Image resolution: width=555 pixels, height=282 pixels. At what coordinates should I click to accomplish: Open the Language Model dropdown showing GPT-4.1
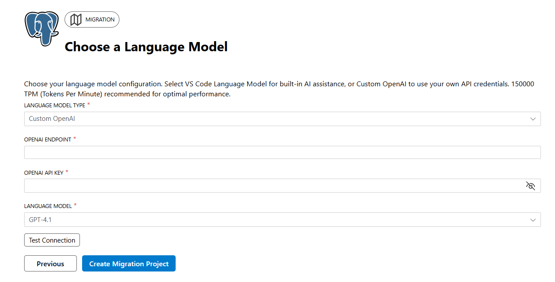click(x=282, y=219)
